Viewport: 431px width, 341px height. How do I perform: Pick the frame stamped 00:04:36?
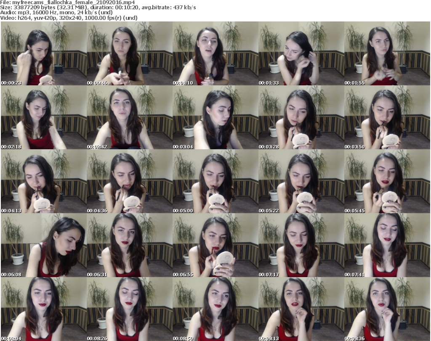click(x=130, y=182)
